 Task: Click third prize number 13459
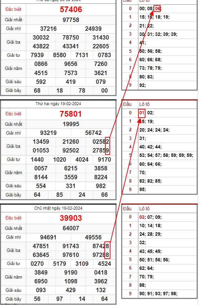(x=41, y=142)
